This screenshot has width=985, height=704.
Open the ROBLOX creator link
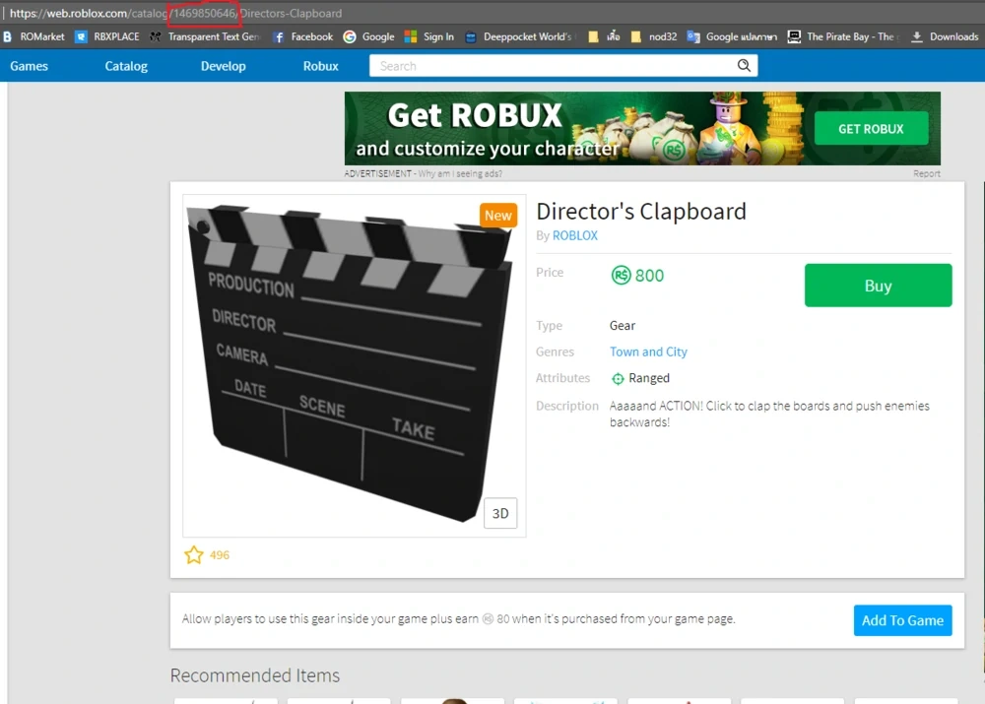(575, 235)
